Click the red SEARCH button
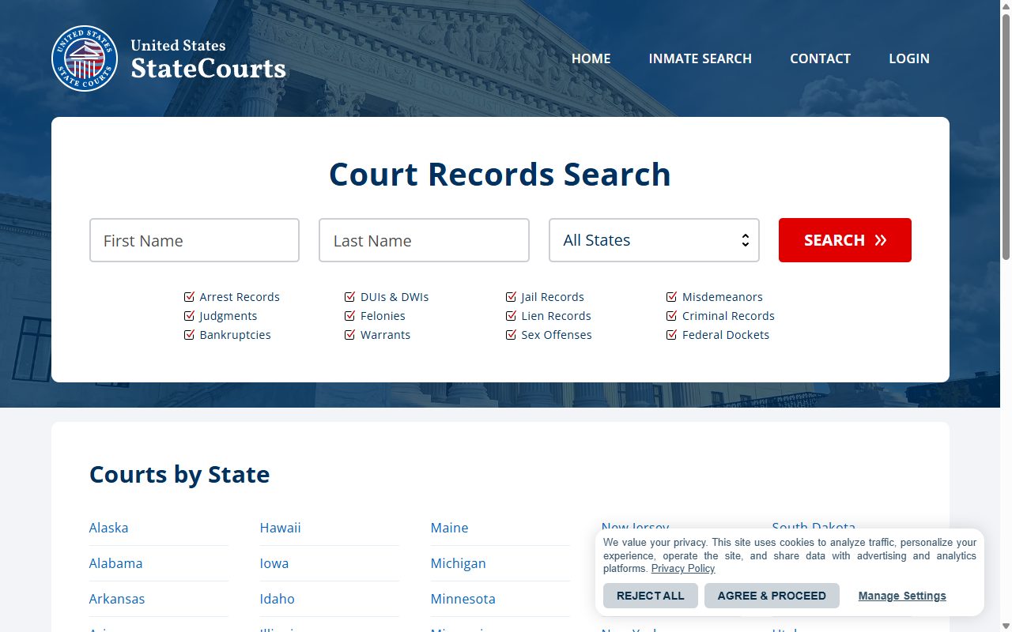The width and height of the screenshot is (1012, 632). pyautogui.click(x=845, y=240)
